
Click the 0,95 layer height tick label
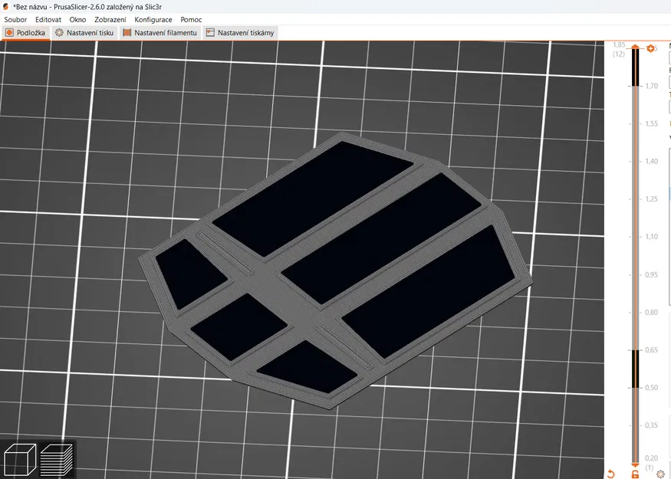(651, 274)
